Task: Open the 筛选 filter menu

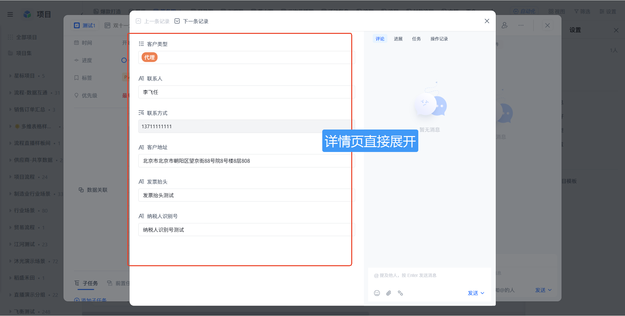Action: point(582,11)
